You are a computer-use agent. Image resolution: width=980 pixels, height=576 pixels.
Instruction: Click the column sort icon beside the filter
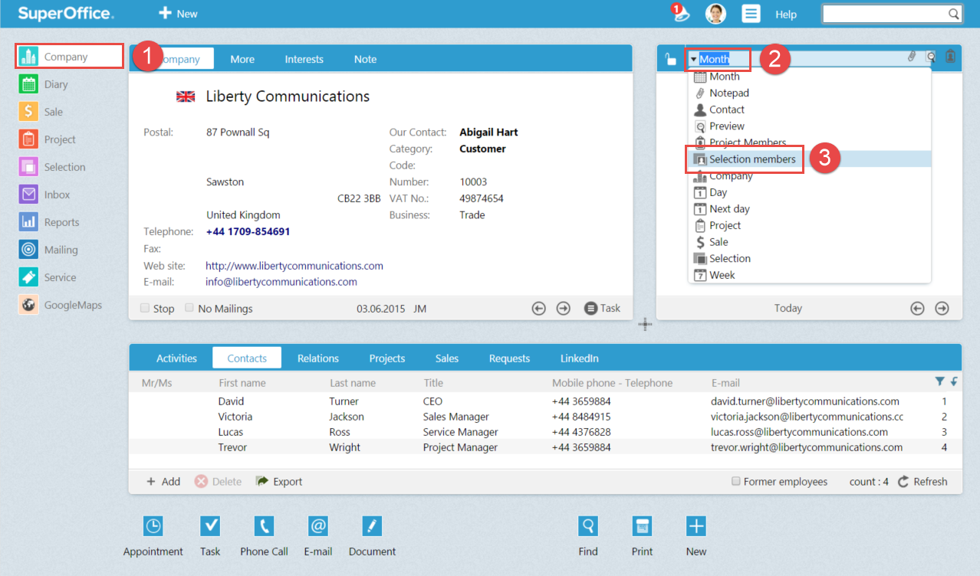[954, 381]
